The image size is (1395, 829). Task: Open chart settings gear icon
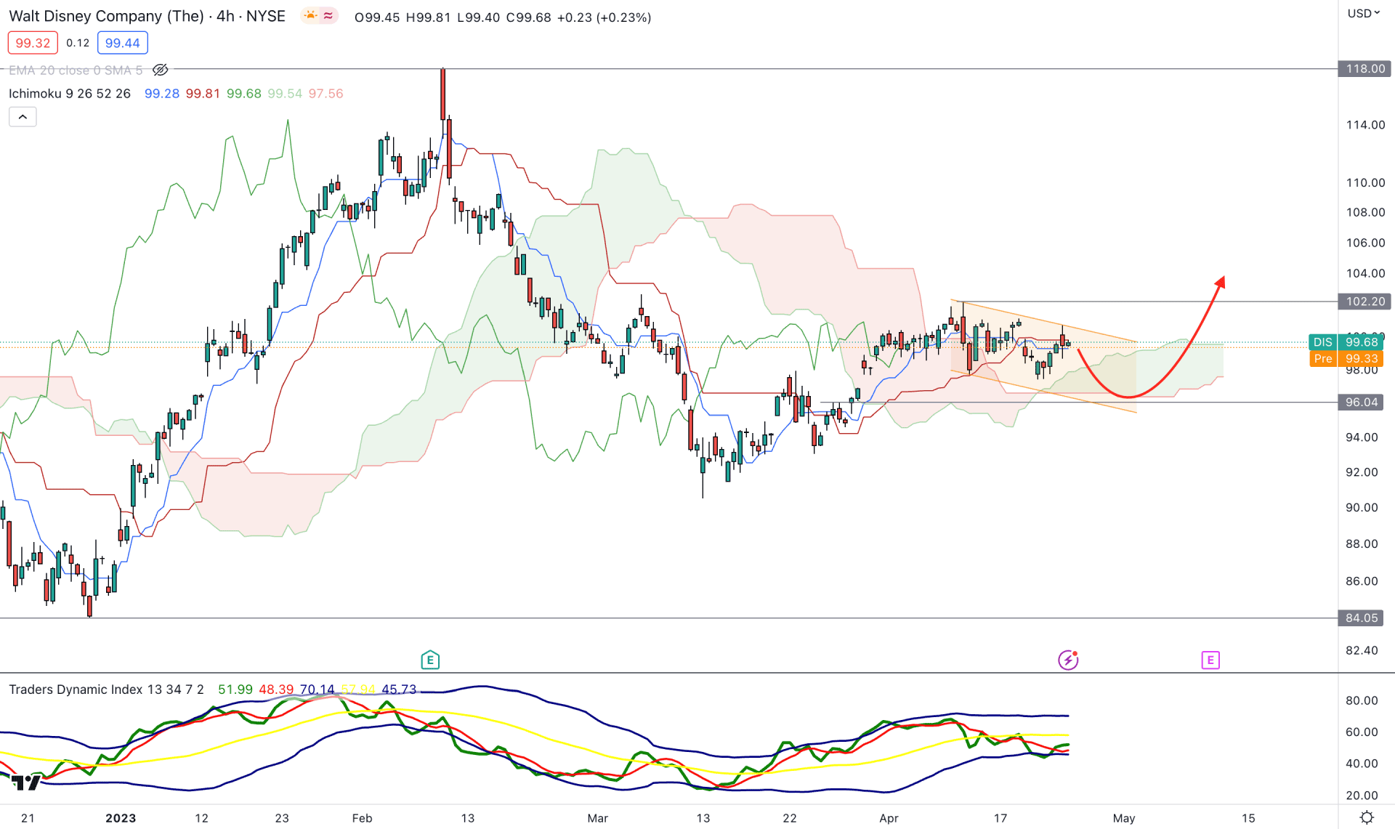point(1367,817)
